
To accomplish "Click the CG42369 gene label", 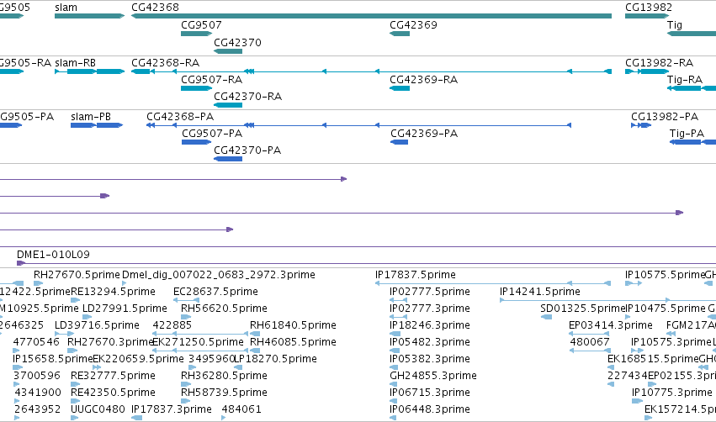I will point(413,24).
